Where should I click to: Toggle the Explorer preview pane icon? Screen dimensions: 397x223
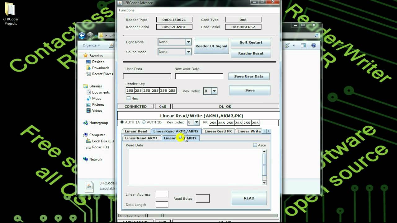(x=303, y=45)
